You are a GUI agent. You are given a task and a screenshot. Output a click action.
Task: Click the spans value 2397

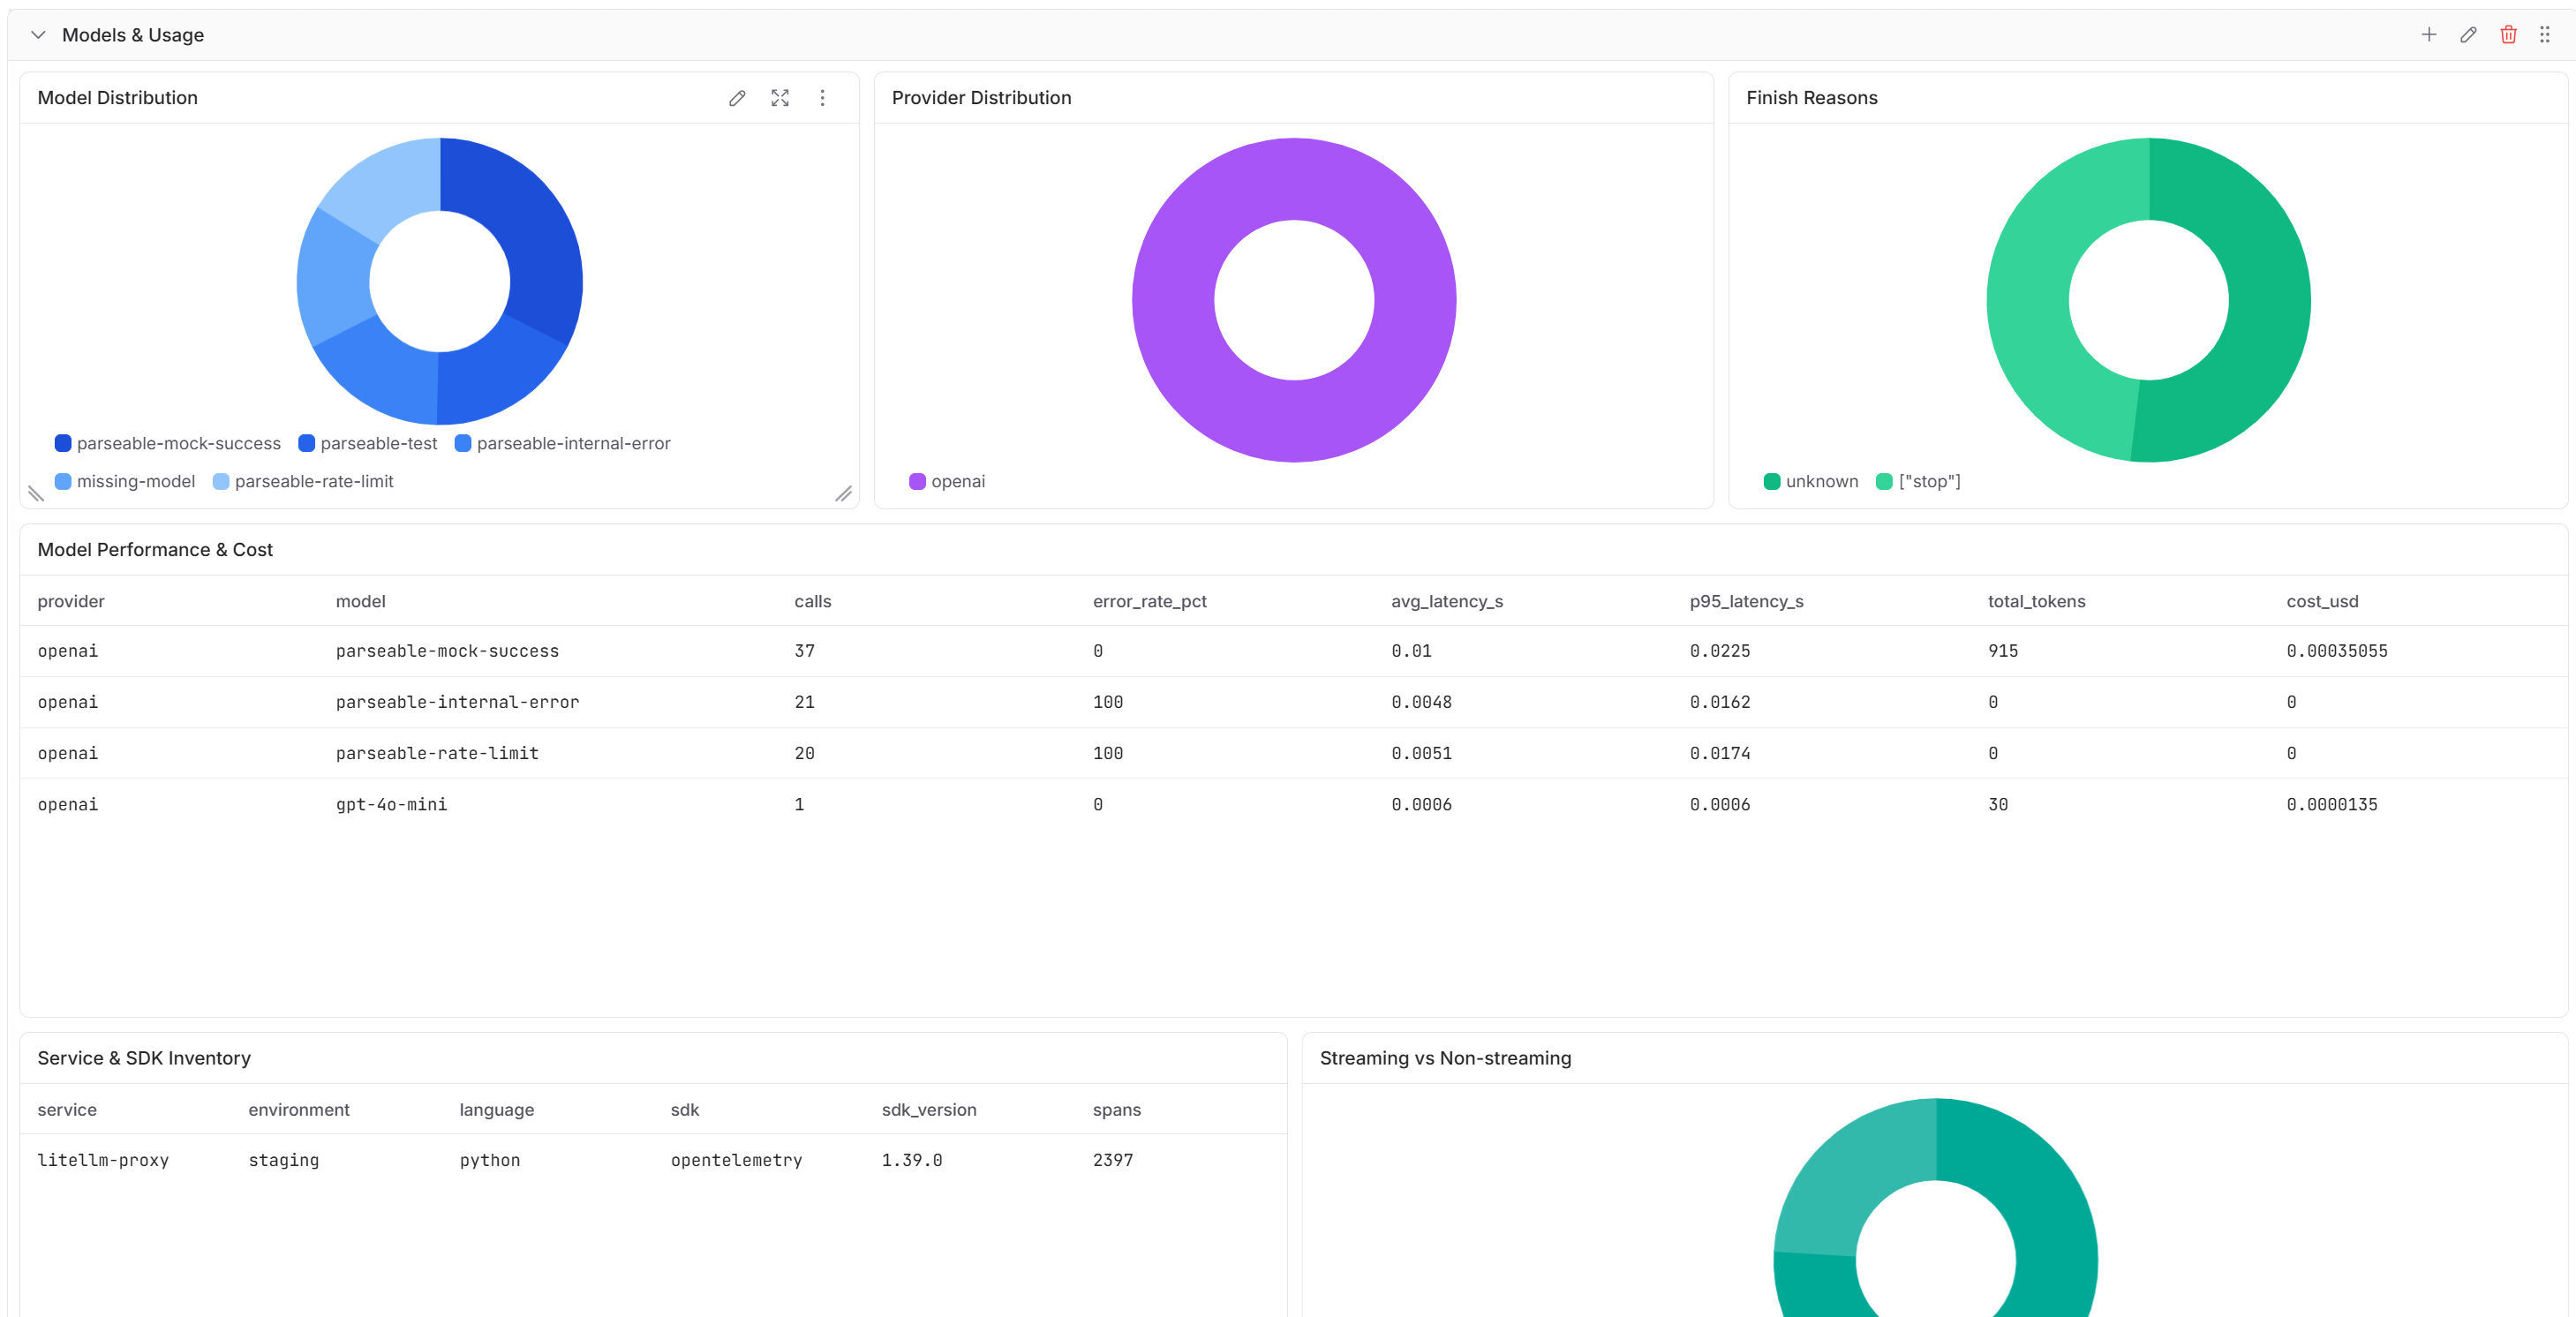1112,1160
